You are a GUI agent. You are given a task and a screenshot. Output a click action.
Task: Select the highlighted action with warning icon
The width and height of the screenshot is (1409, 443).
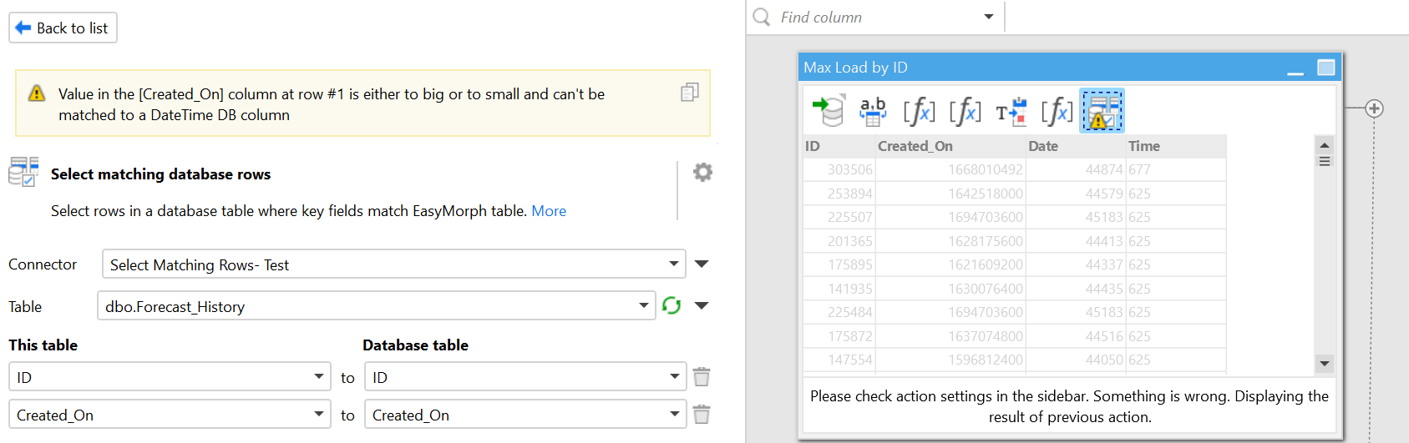(x=1102, y=111)
